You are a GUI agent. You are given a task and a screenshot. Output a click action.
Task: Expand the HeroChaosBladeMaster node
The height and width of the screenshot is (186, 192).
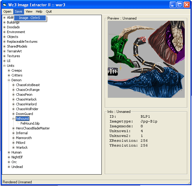click(13, 128)
